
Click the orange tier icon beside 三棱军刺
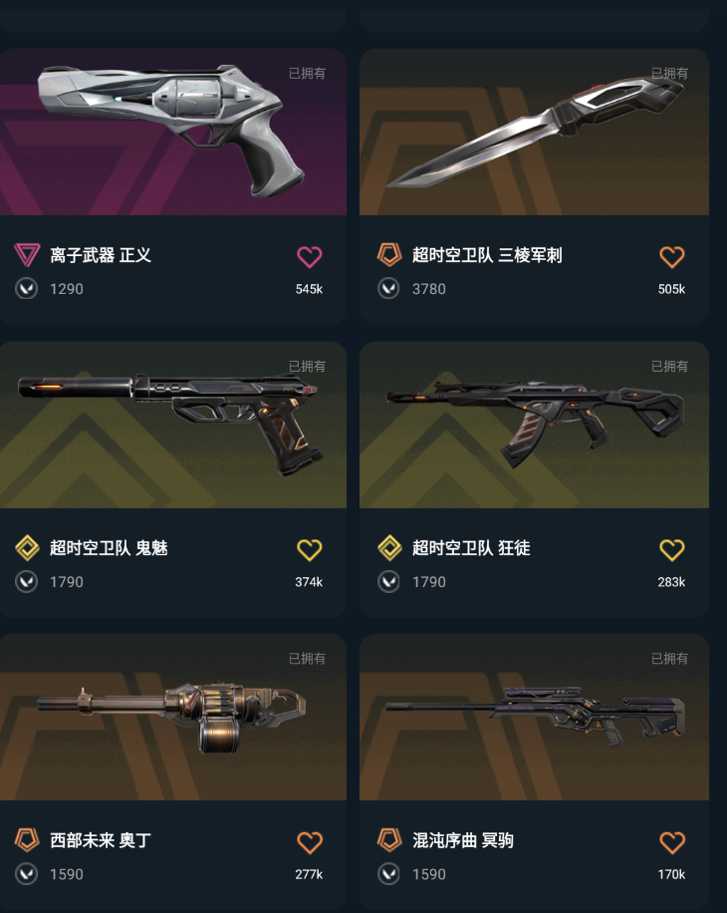coord(389,255)
